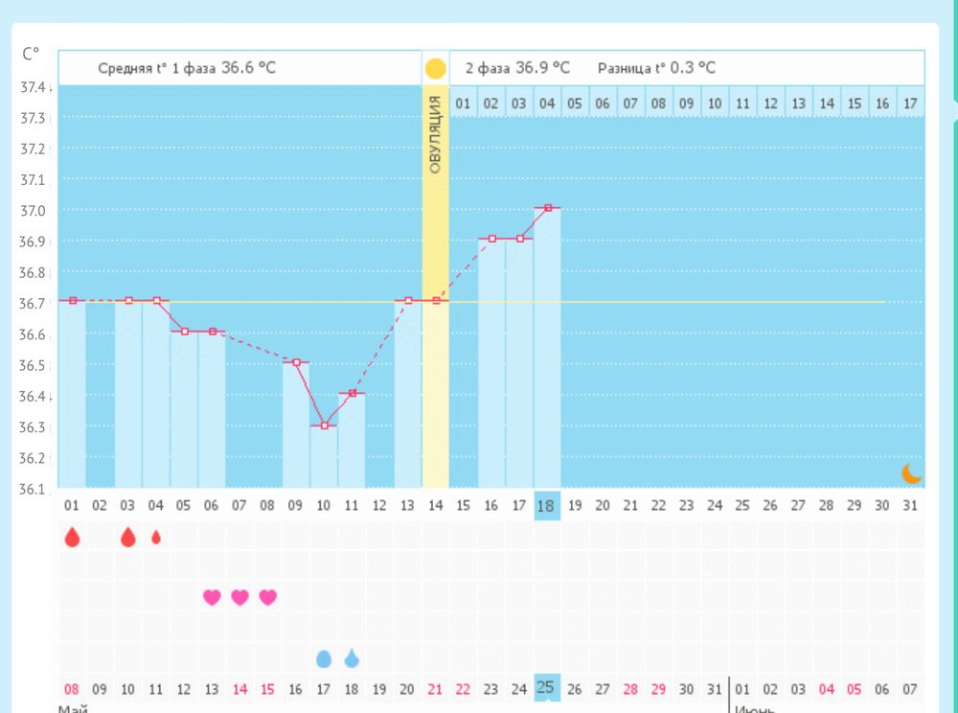958x713 pixels.
Task: Click the yellow ovulation circle in the header
Action: pyautogui.click(x=435, y=68)
